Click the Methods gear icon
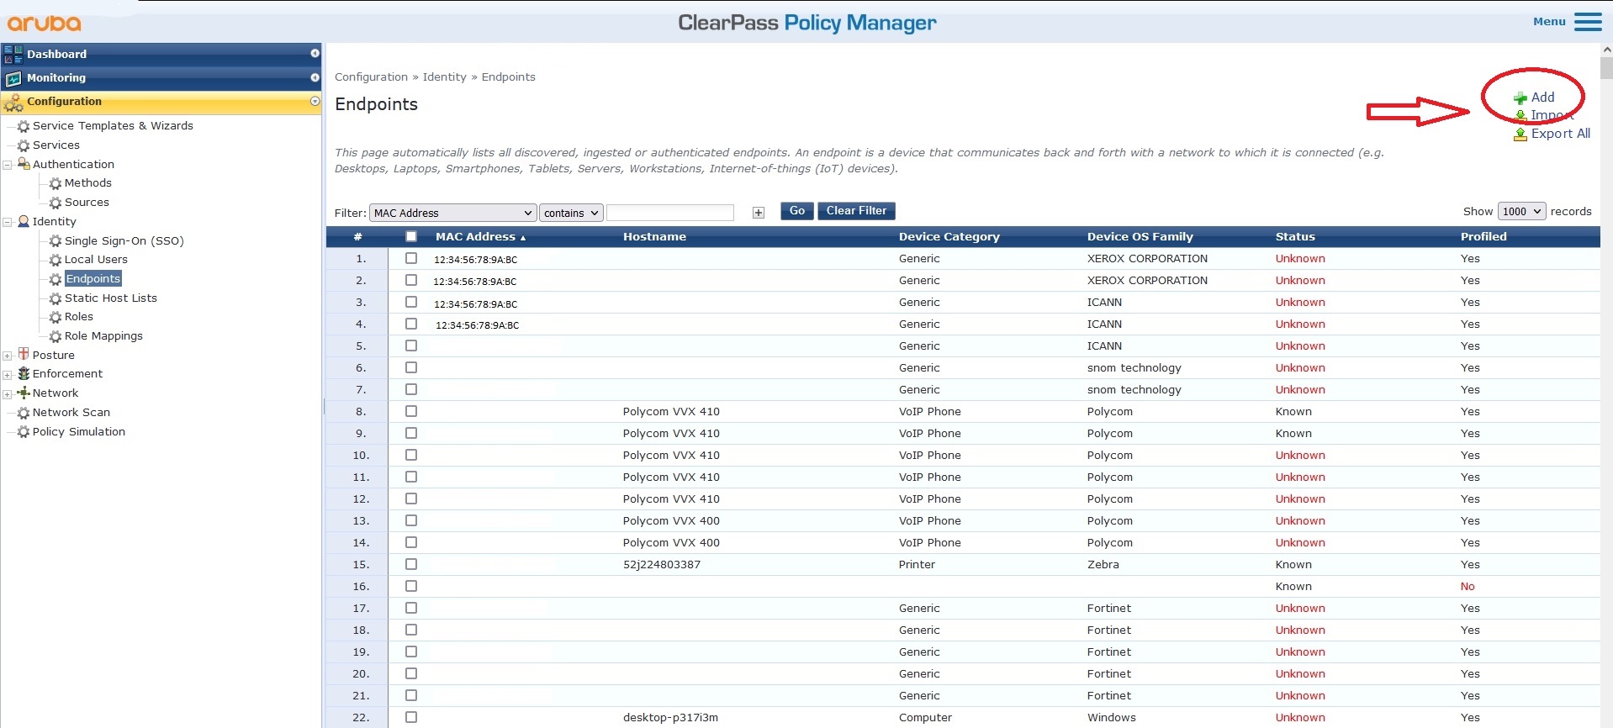The image size is (1613, 728). [56, 183]
